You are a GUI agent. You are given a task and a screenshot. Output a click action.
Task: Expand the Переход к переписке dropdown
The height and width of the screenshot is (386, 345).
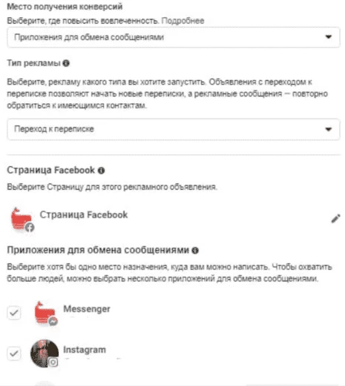point(174,129)
